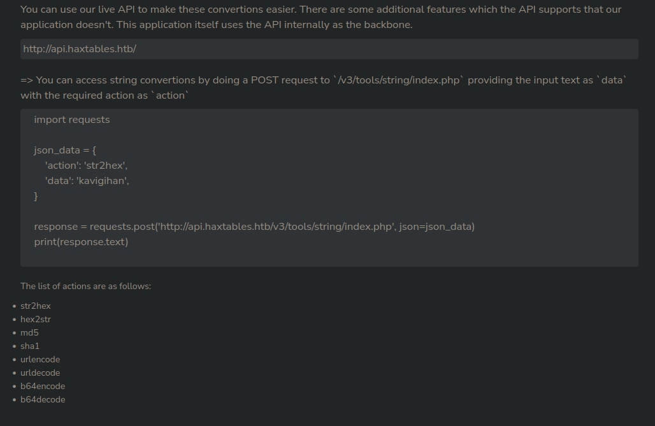Click the sha1 action in list
The width and height of the screenshot is (655, 426).
click(30, 346)
